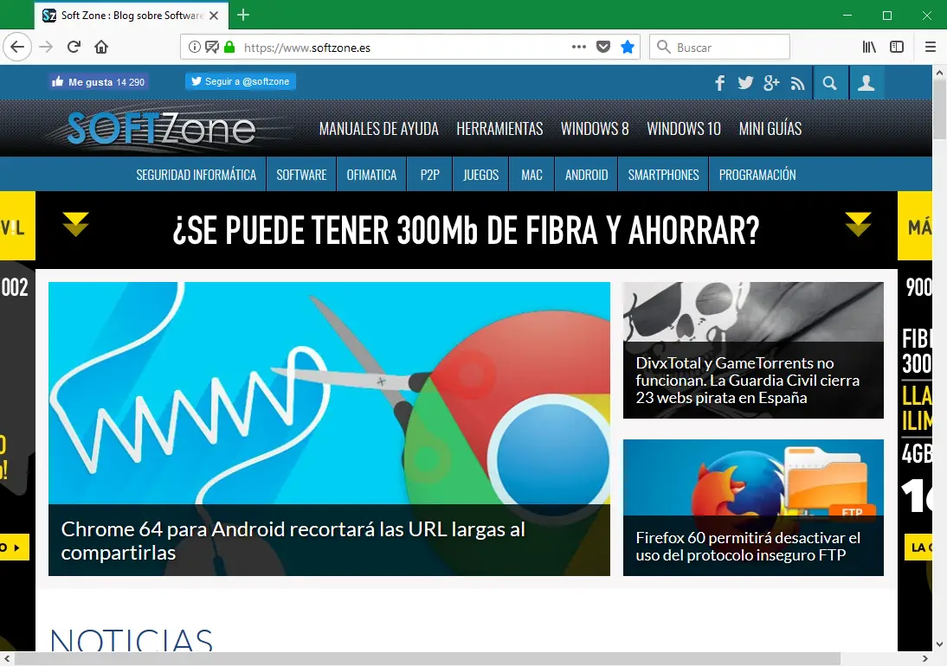Close the Soft Zone tab
947x666 pixels.
point(214,16)
